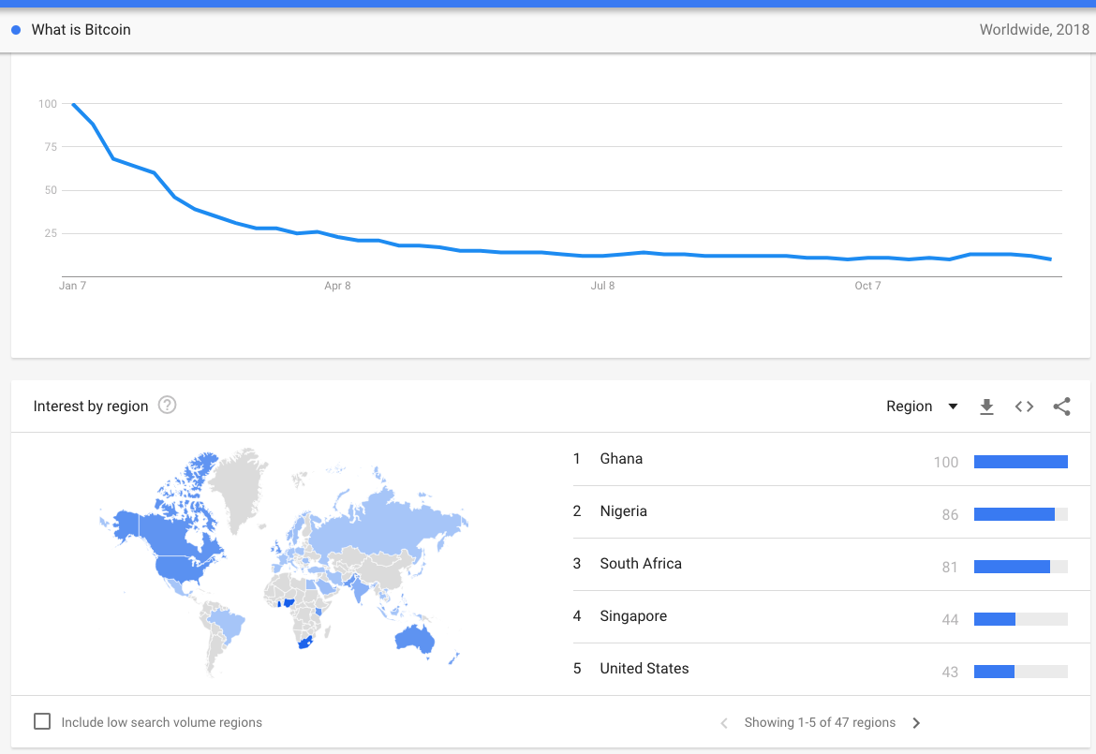The width and height of the screenshot is (1096, 754).
Task: Click Australia on the world map
Action: (414, 638)
